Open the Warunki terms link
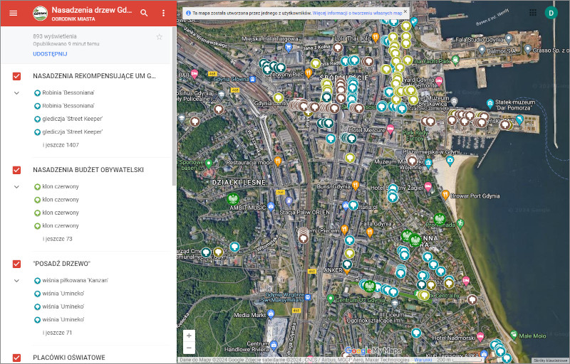The image size is (570, 364). click(x=423, y=360)
